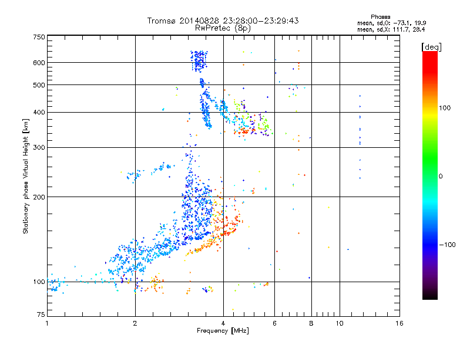Screen dimensions: 470x352
Task: Select the "RwPretec (8p)" subtitle
Action: point(223,28)
